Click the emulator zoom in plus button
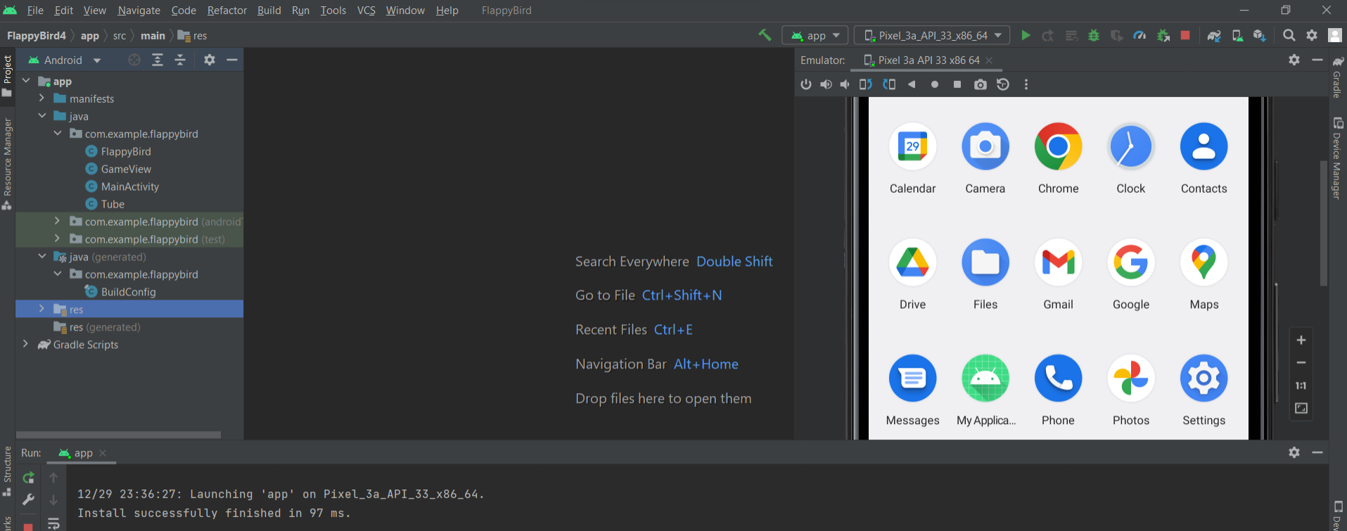Viewport: 1347px width, 531px height. coord(1301,340)
